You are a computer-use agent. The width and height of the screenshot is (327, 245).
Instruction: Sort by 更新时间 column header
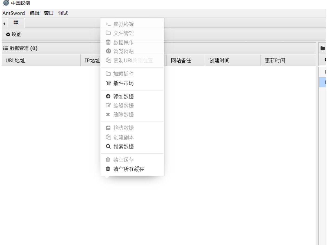[x=288, y=61]
